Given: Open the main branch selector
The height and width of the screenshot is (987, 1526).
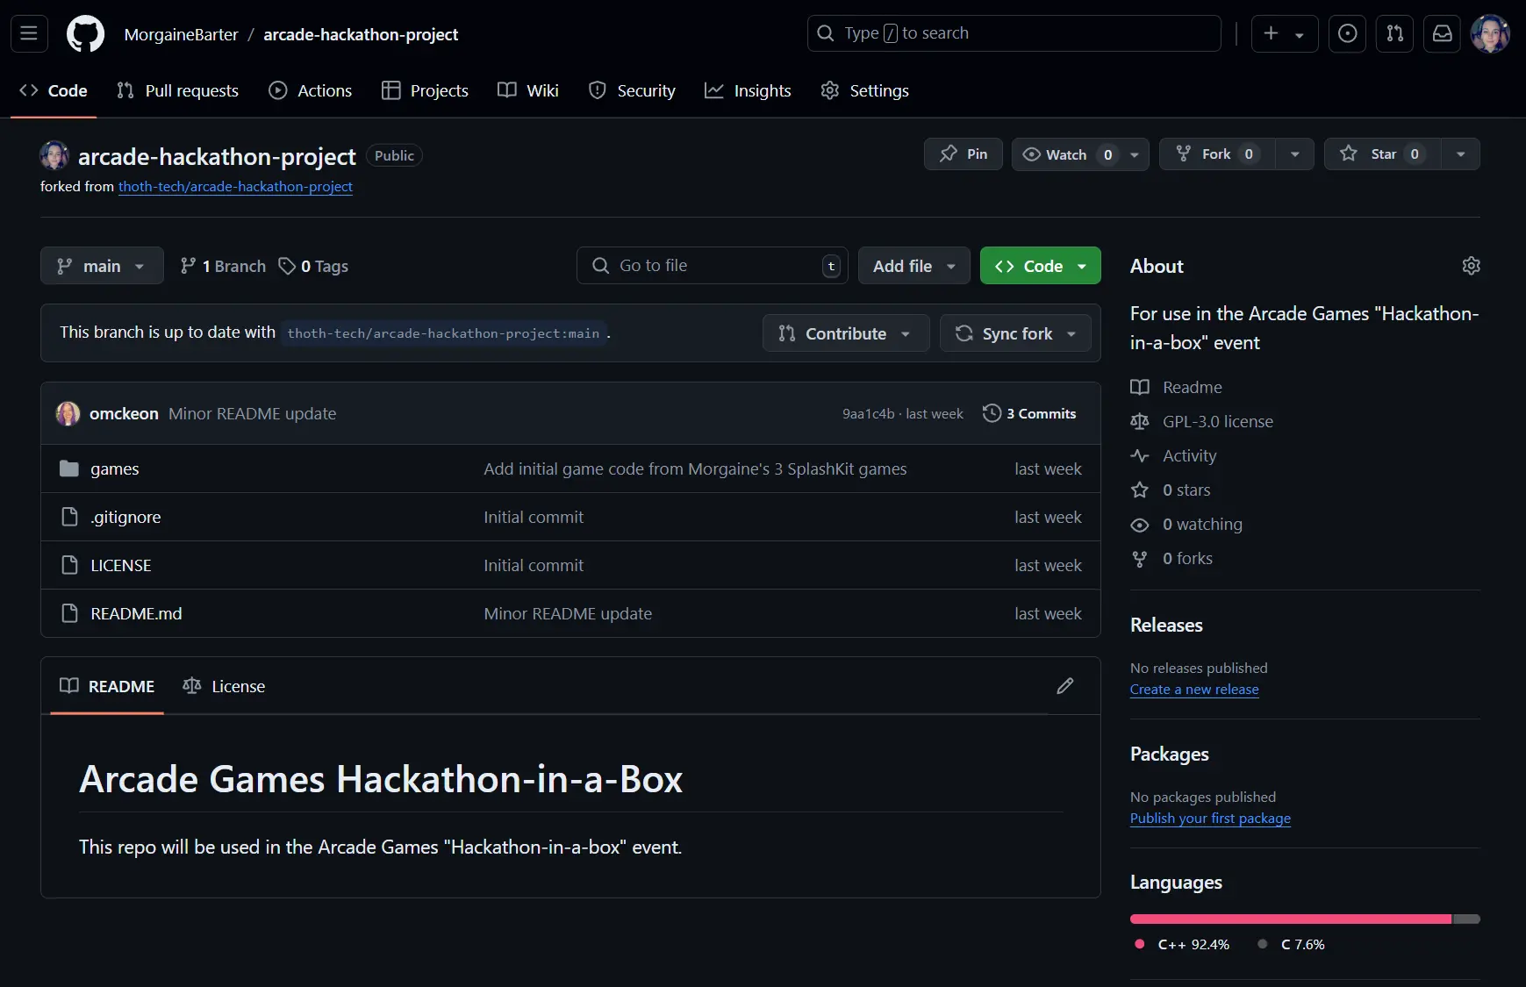Looking at the screenshot, I should coord(102,266).
